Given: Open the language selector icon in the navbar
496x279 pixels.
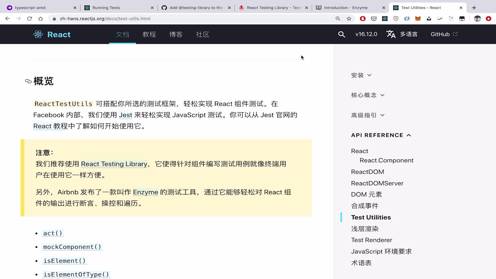Looking at the screenshot, I should (x=391, y=34).
